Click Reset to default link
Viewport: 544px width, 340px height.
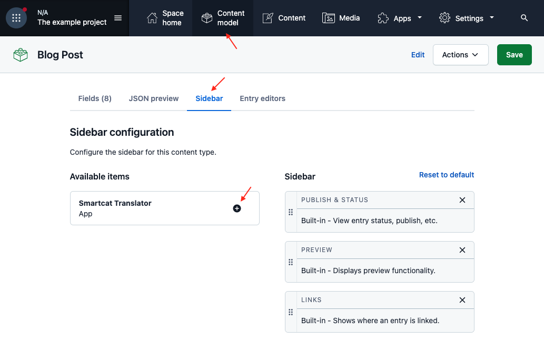[447, 175]
